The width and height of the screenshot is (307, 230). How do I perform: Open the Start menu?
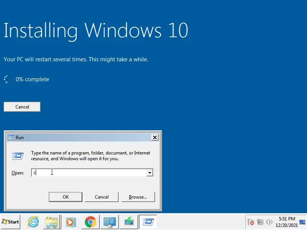(10, 222)
